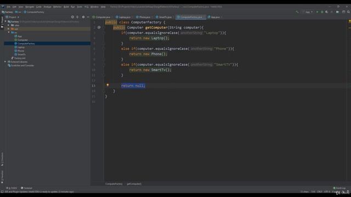Click the highlighted 'return null;' code line
The width and height of the screenshot is (351, 197).
(133, 85)
